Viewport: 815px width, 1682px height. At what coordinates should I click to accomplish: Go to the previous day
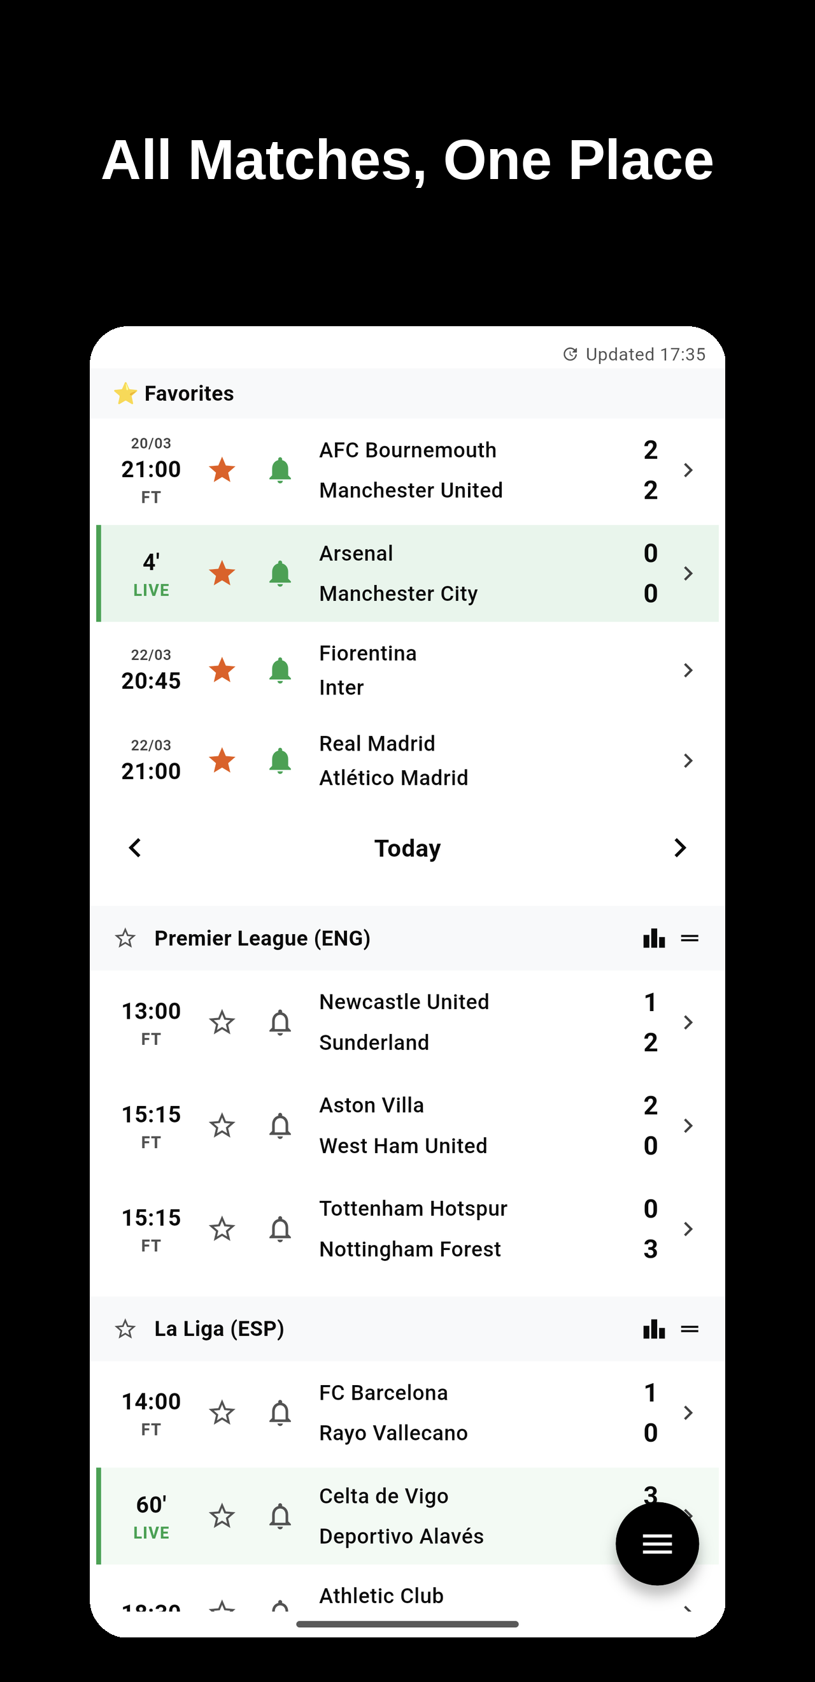(135, 847)
